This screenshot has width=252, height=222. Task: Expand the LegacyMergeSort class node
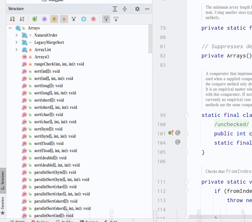(x=16, y=42)
